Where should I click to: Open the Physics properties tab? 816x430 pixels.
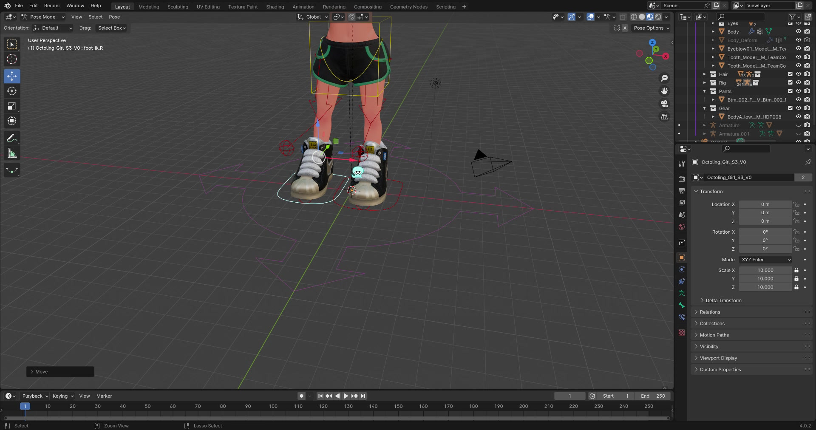point(682,269)
